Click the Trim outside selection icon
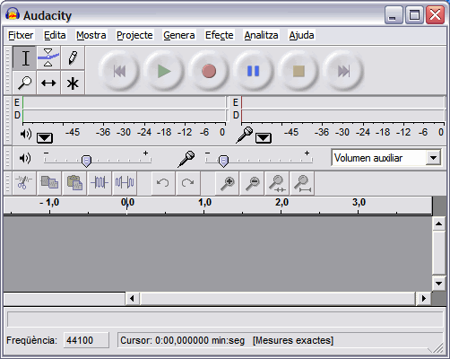Screen dimensions: 450x359 point(100,183)
